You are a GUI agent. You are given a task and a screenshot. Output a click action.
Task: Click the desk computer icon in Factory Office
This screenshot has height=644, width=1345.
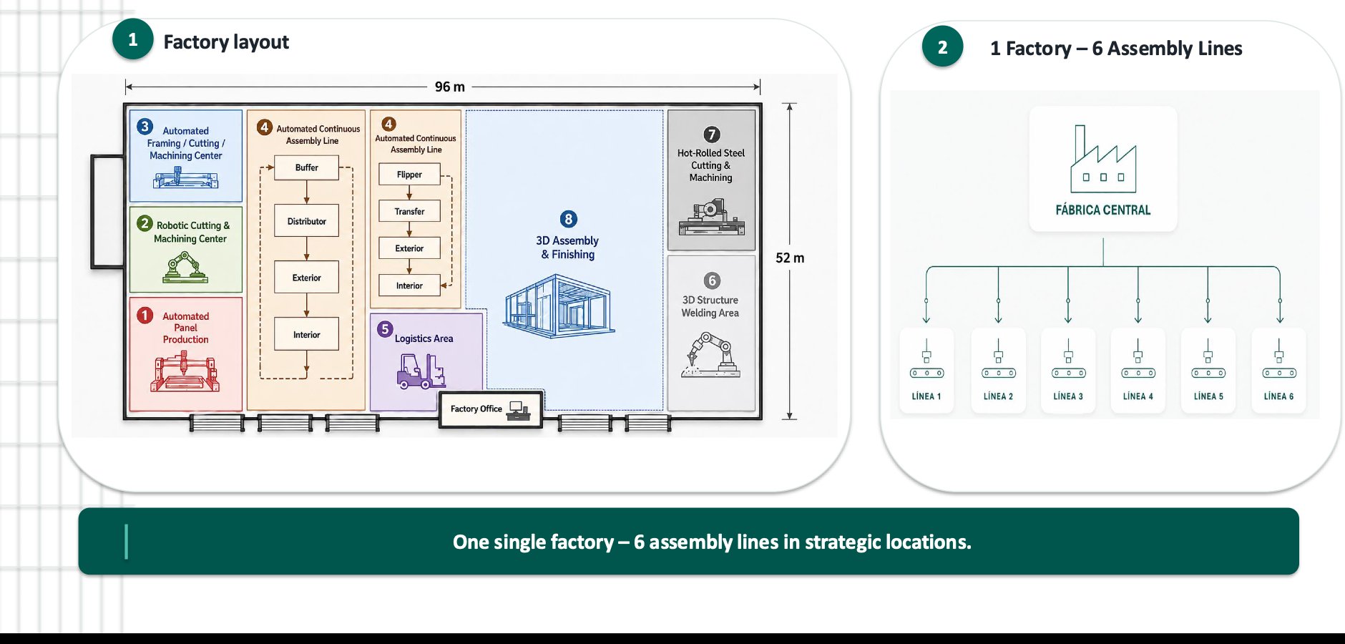pos(519,410)
